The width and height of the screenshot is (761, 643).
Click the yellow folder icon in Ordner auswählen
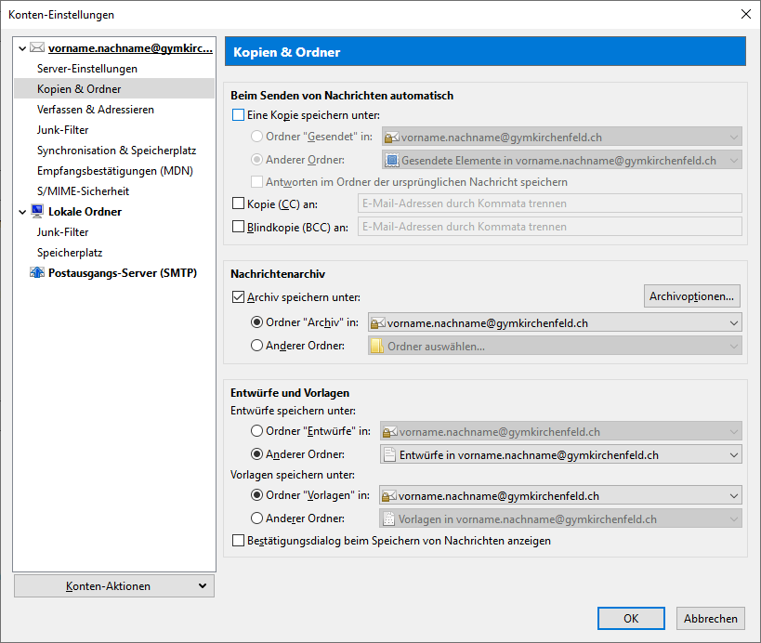(377, 346)
